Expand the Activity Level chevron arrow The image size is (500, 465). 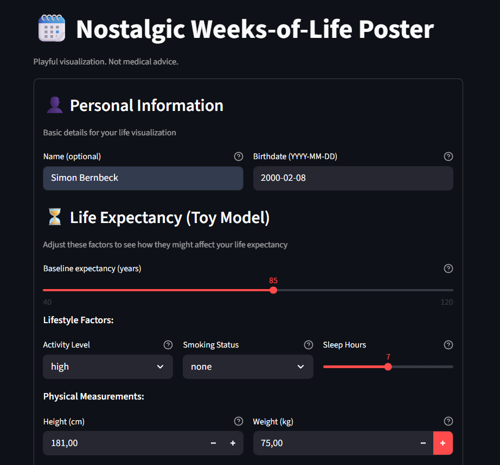click(161, 366)
